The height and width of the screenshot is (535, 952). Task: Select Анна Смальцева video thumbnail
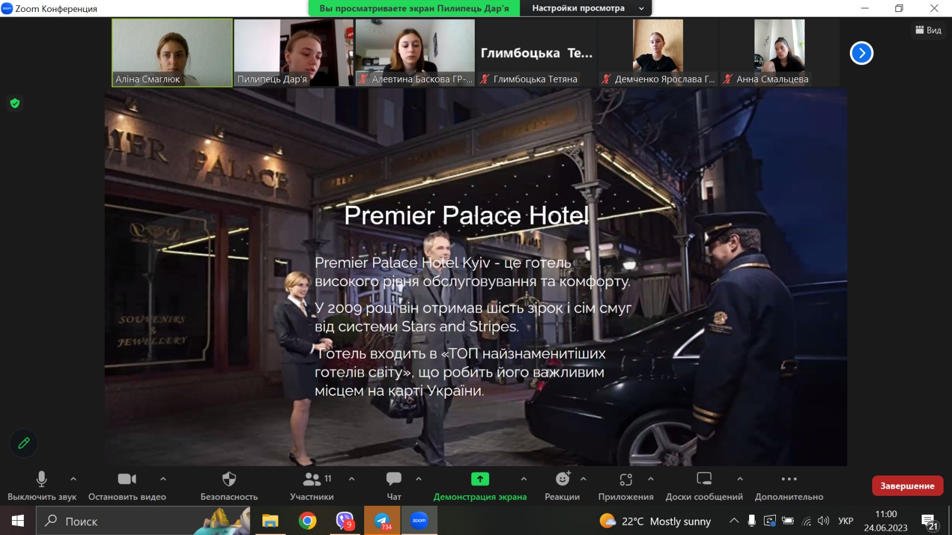pyautogui.click(x=779, y=53)
